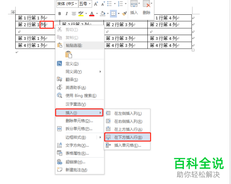Click the table resize handle at bottom corner

[193, 50]
